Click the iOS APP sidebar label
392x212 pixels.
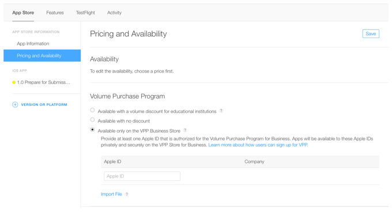point(20,71)
